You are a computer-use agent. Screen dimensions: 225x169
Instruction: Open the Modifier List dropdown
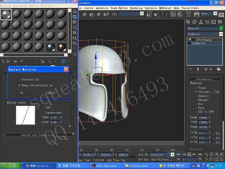coord(221,34)
